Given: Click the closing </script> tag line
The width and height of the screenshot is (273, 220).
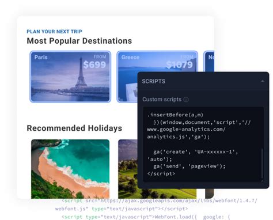Looking at the screenshot, I should tap(161, 173).
